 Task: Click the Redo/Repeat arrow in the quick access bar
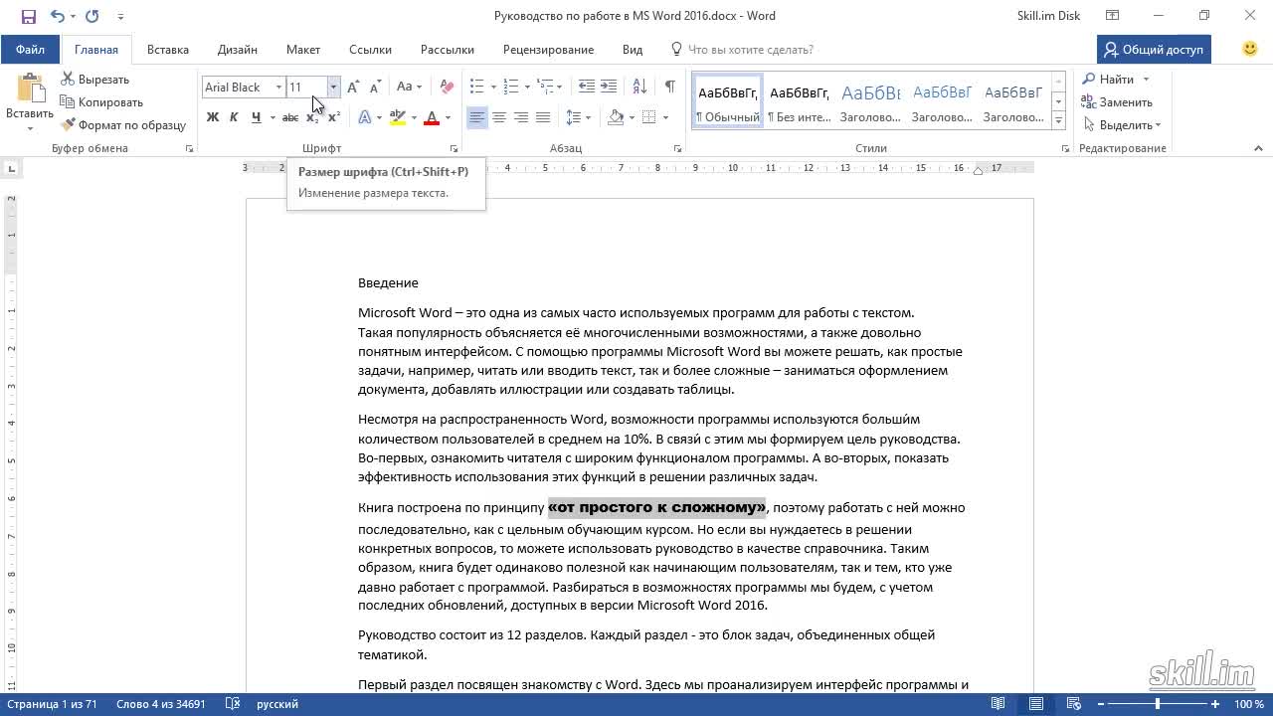click(92, 16)
